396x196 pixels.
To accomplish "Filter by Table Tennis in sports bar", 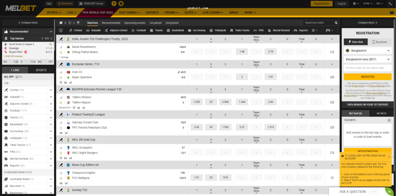I will (239, 30).
